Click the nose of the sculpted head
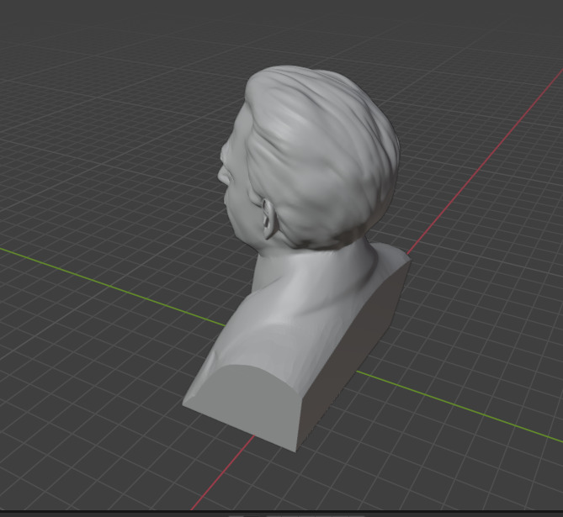Viewport: 563px width, 517px height. click(x=223, y=175)
